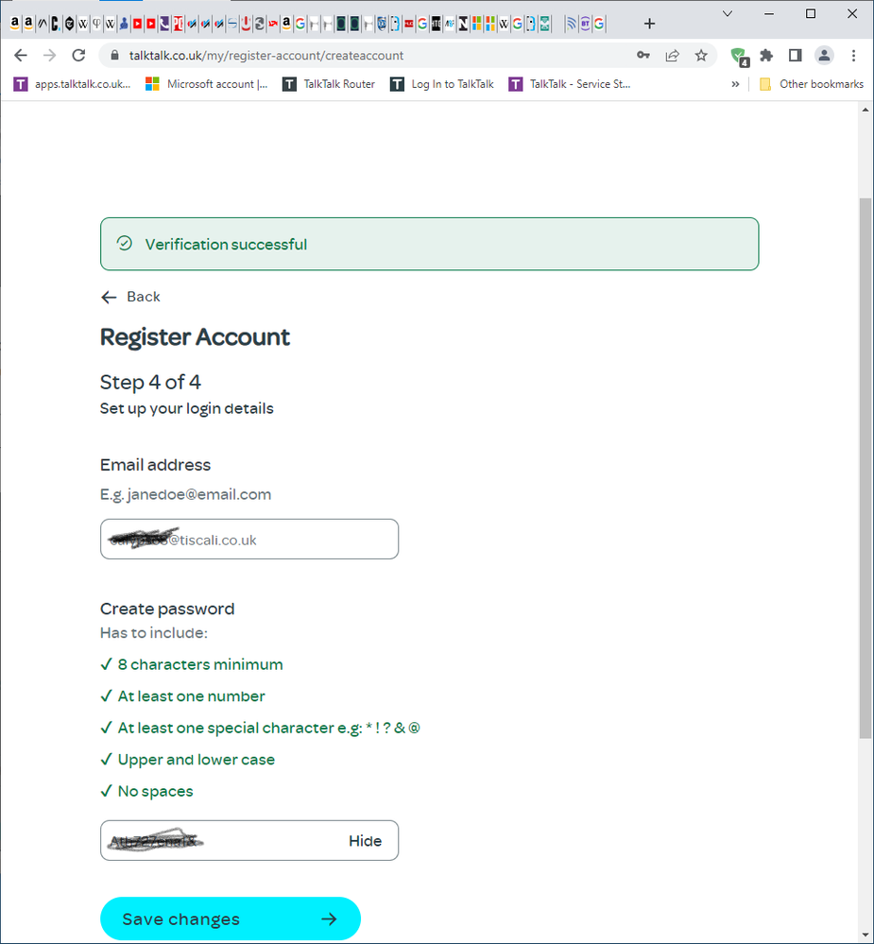
Task: Open the Log In to TalkTalk bookmark
Action: point(442,84)
